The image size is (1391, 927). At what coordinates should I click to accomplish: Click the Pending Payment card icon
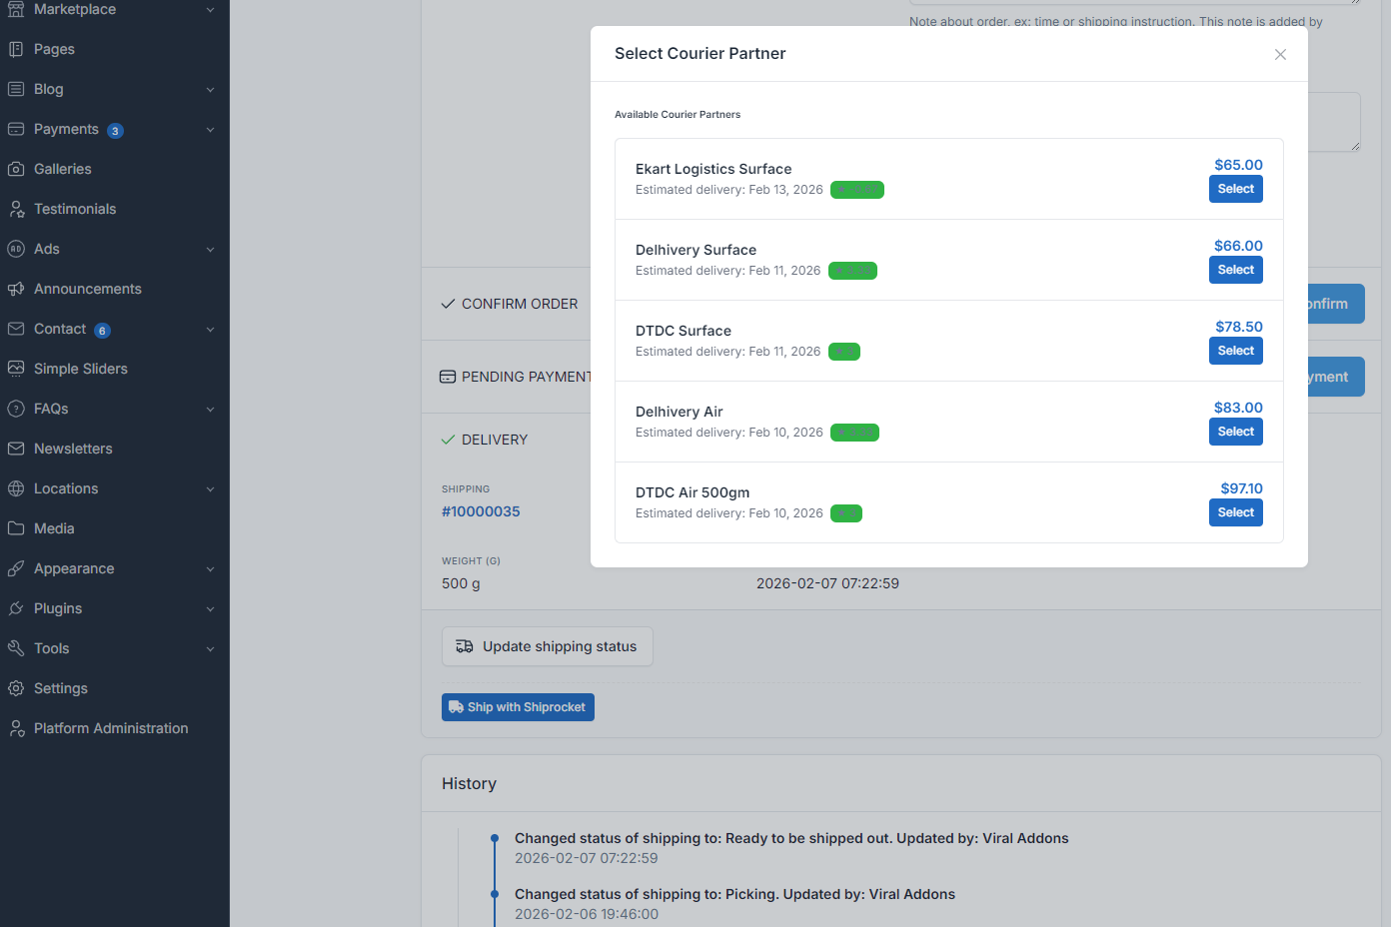[448, 377]
